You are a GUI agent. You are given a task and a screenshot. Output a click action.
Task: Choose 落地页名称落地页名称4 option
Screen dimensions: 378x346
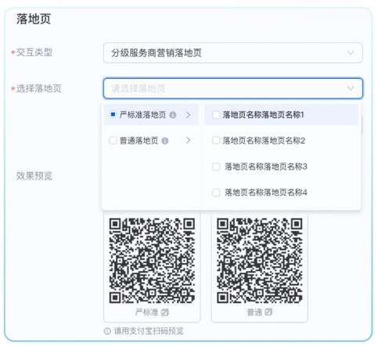coord(282,193)
